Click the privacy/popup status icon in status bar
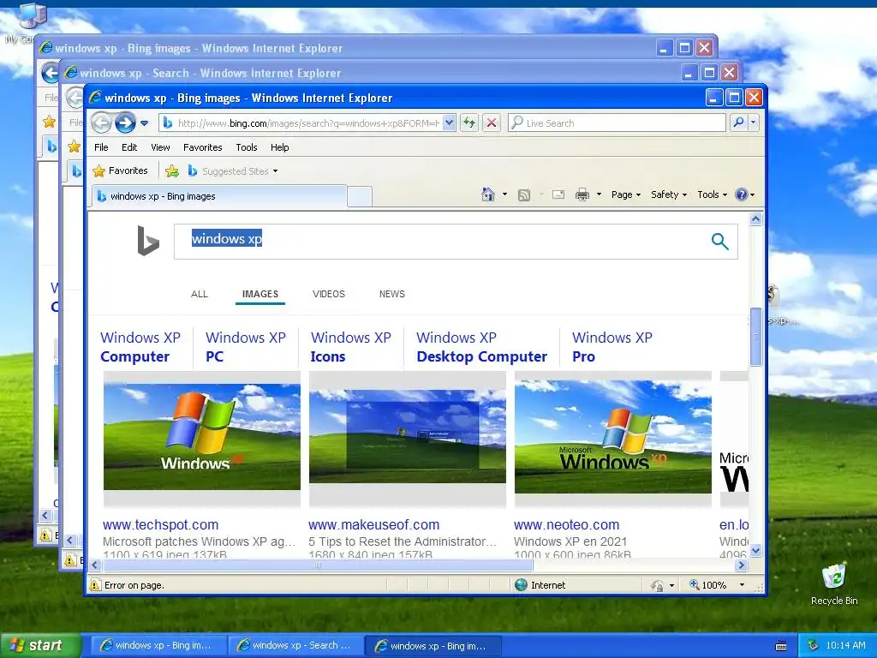 pos(657,585)
